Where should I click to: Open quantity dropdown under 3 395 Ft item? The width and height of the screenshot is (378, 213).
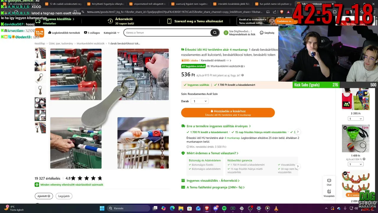click(356, 119)
